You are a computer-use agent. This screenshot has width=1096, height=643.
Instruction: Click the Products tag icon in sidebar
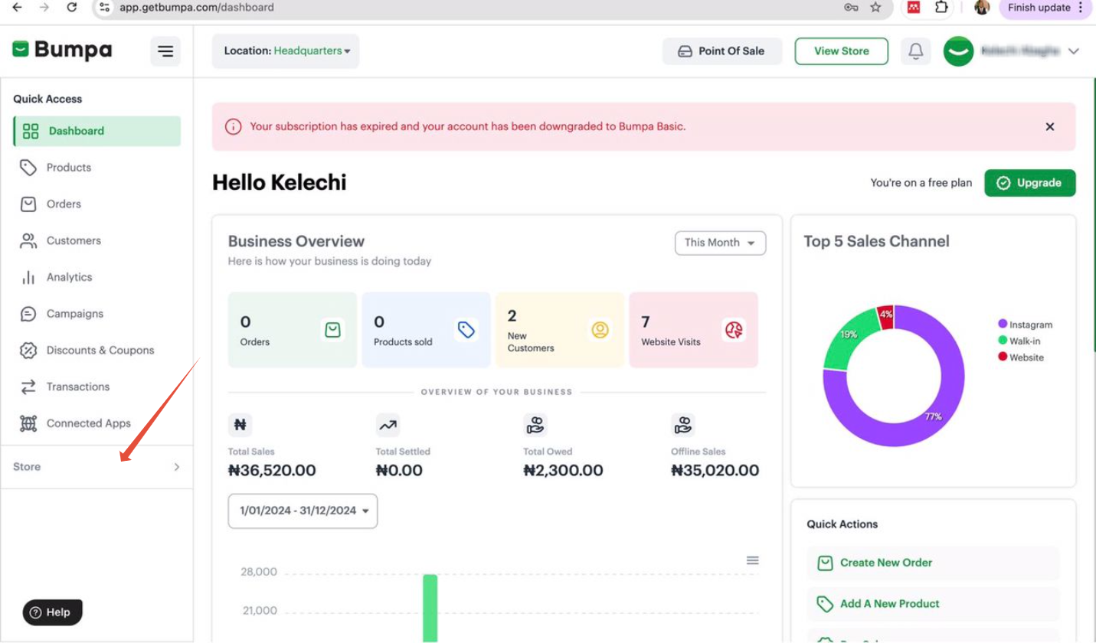(28, 168)
